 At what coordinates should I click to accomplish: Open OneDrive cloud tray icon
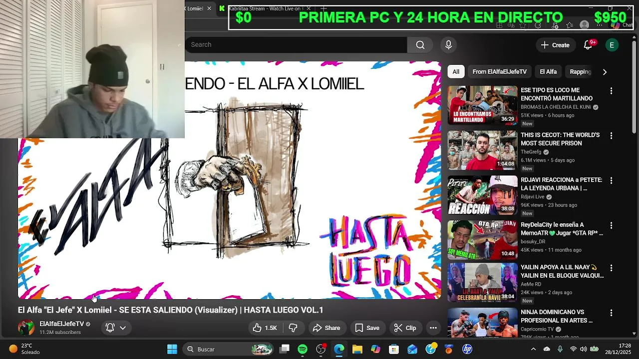(x=547, y=349)
